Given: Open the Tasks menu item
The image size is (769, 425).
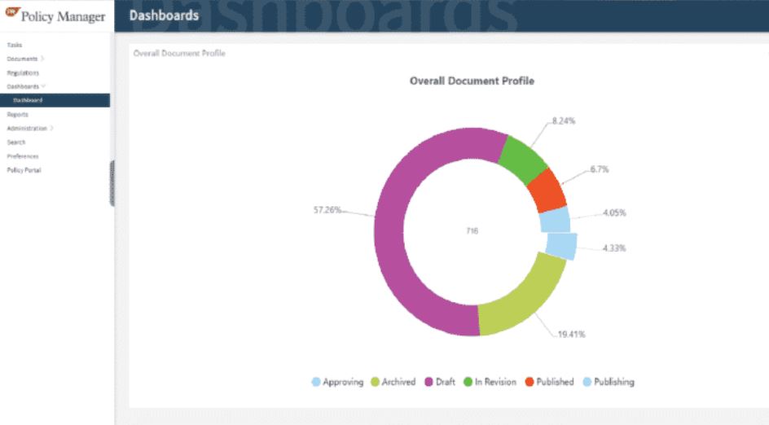Looking at the screenshot, I should (14, 45).
